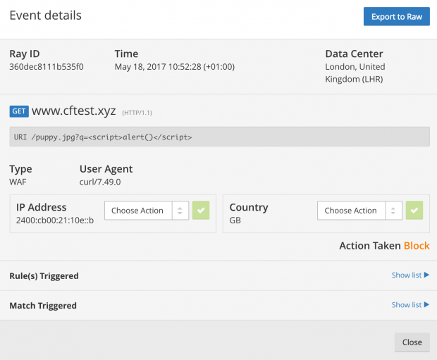This screenshot has height=360, width=437.
Task: Close the Event details dialog
Action: 412,342
